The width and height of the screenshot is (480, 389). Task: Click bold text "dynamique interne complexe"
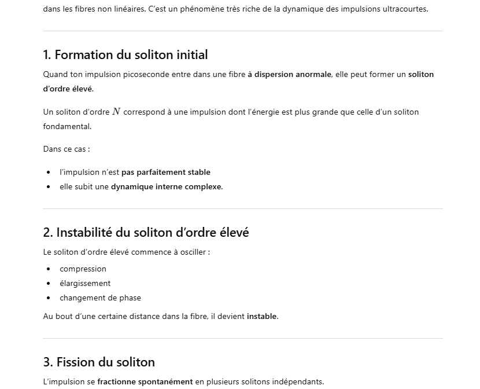tap(166, 186)
